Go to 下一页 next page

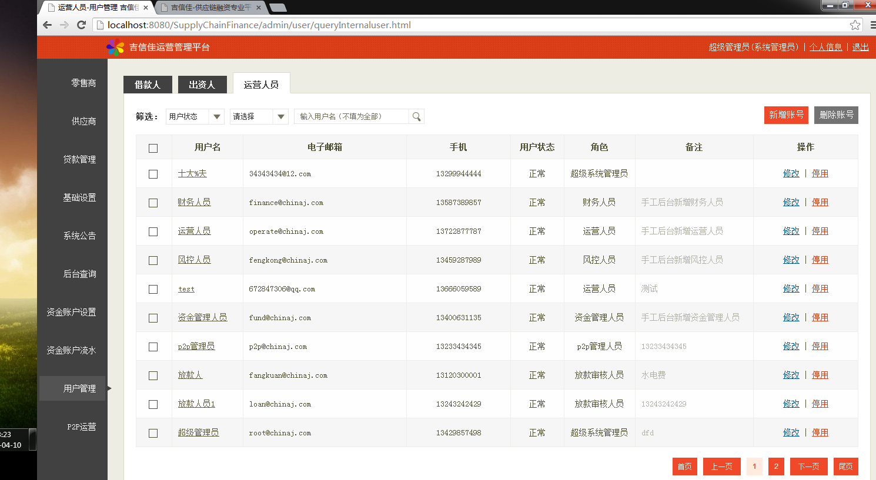(x=808, y=466)
